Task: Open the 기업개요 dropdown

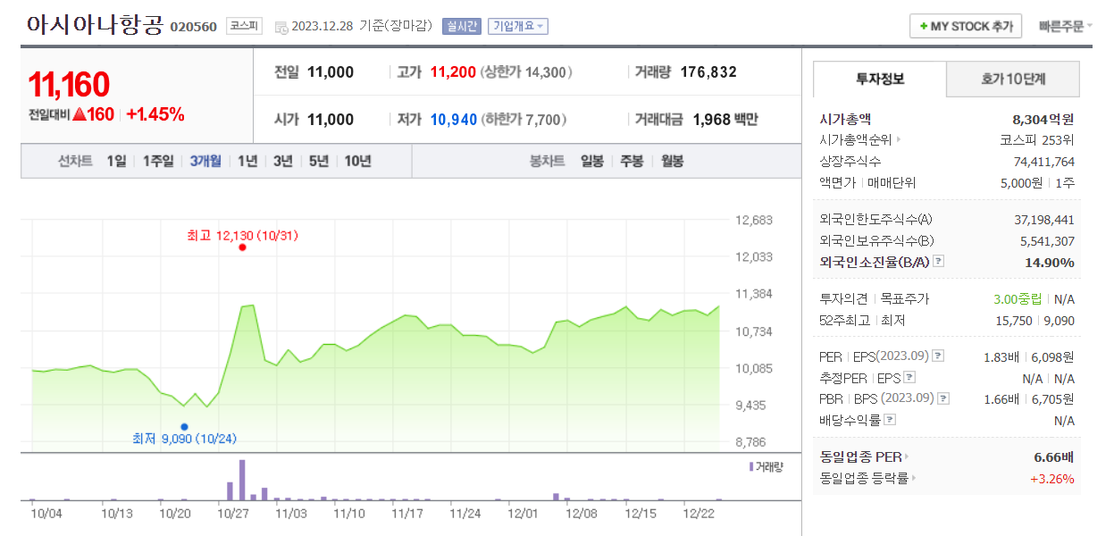Action: coord(518,26)
